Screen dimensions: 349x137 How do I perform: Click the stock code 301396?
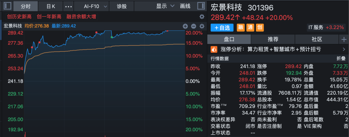(x=260, y=8)
